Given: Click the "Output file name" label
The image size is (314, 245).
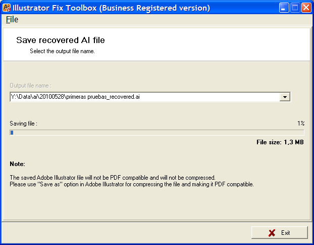Looking at the screenshot, I should [x=30, y=86].
